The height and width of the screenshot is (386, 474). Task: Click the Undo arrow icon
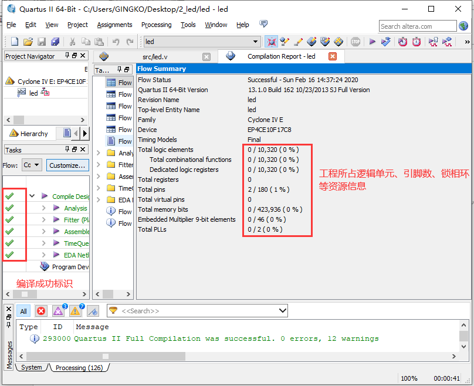coord(116,42)
